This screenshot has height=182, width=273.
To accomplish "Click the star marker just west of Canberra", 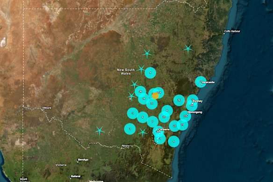I will (x=143, y=132).
